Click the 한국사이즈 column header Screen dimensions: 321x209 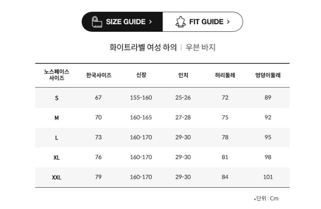(99, 75)
